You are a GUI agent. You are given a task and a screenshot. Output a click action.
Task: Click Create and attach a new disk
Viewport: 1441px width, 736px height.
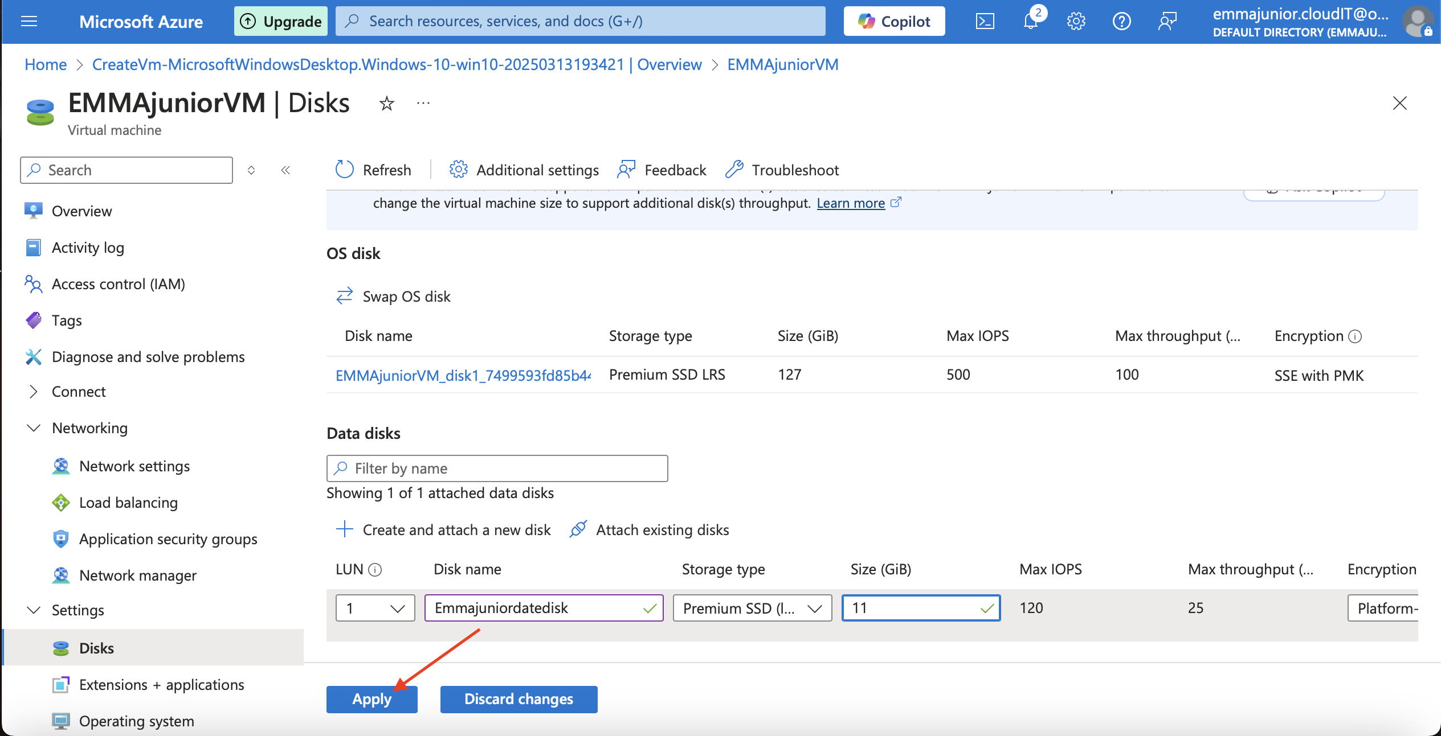(x=443, y=529)
